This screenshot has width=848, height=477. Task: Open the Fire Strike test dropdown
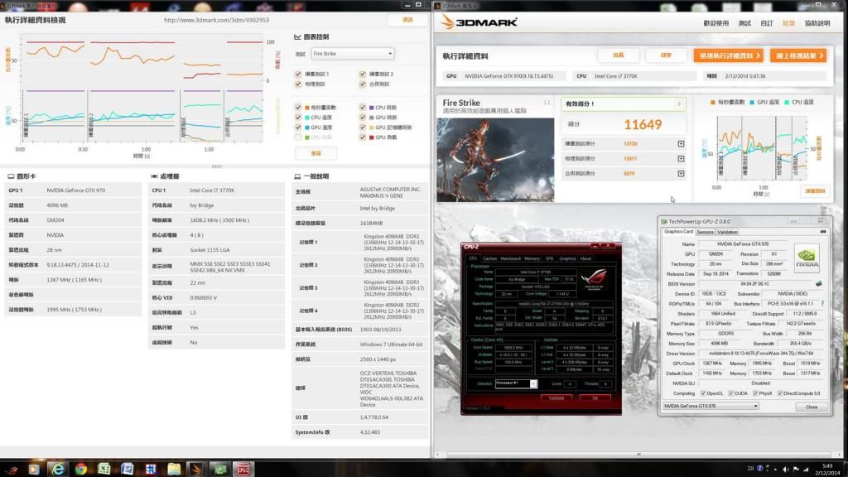pos(352,54)
